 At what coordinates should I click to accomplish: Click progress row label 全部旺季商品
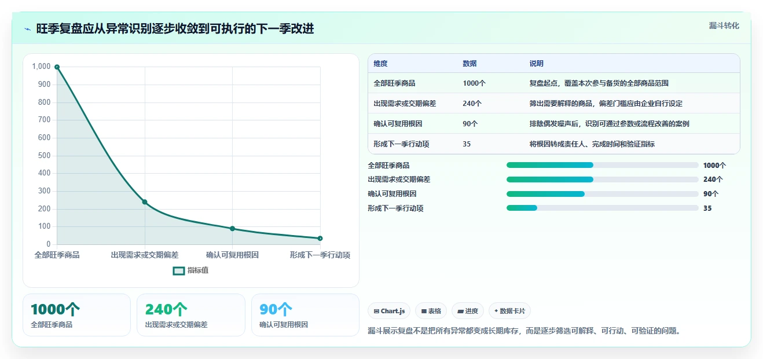click(x=388, y=166)
